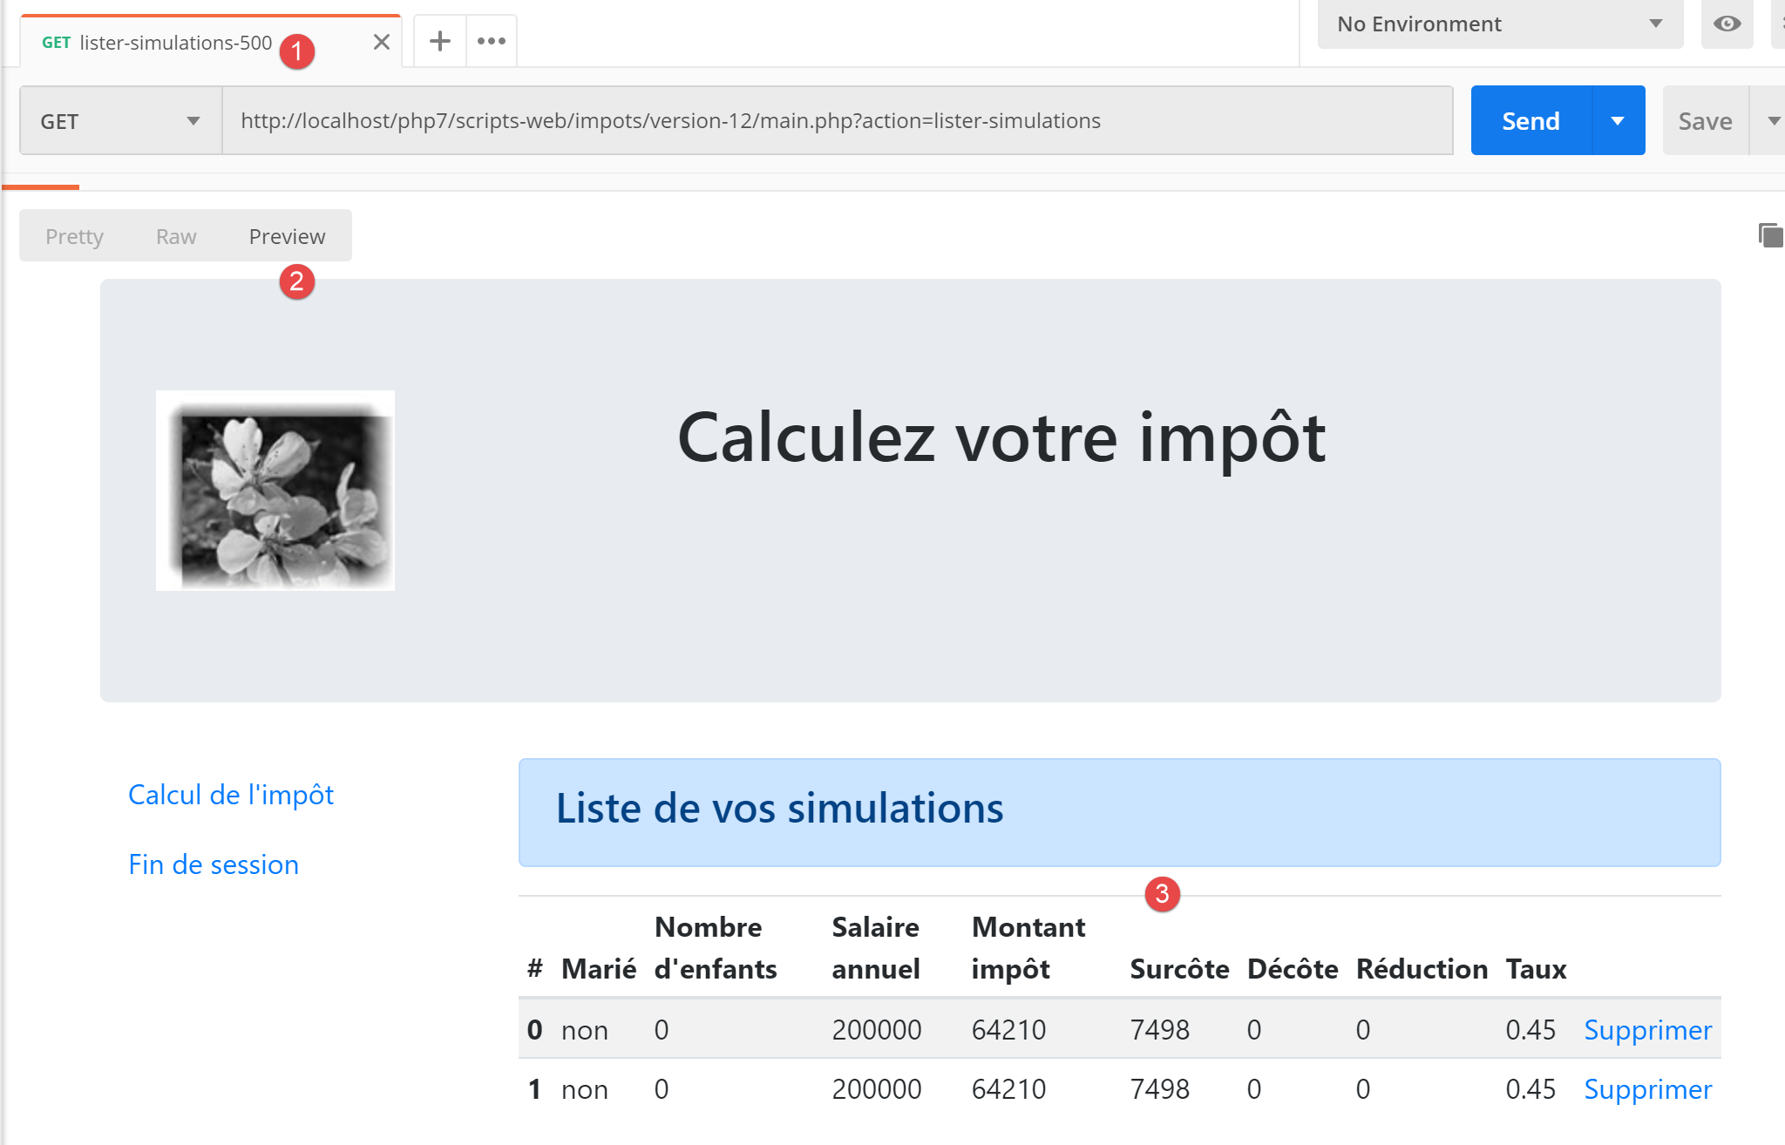This screenshot has width=1785, height=1145.
Task: Select the Preview response view
Action: pyautogui.click(x=287, y=236)
